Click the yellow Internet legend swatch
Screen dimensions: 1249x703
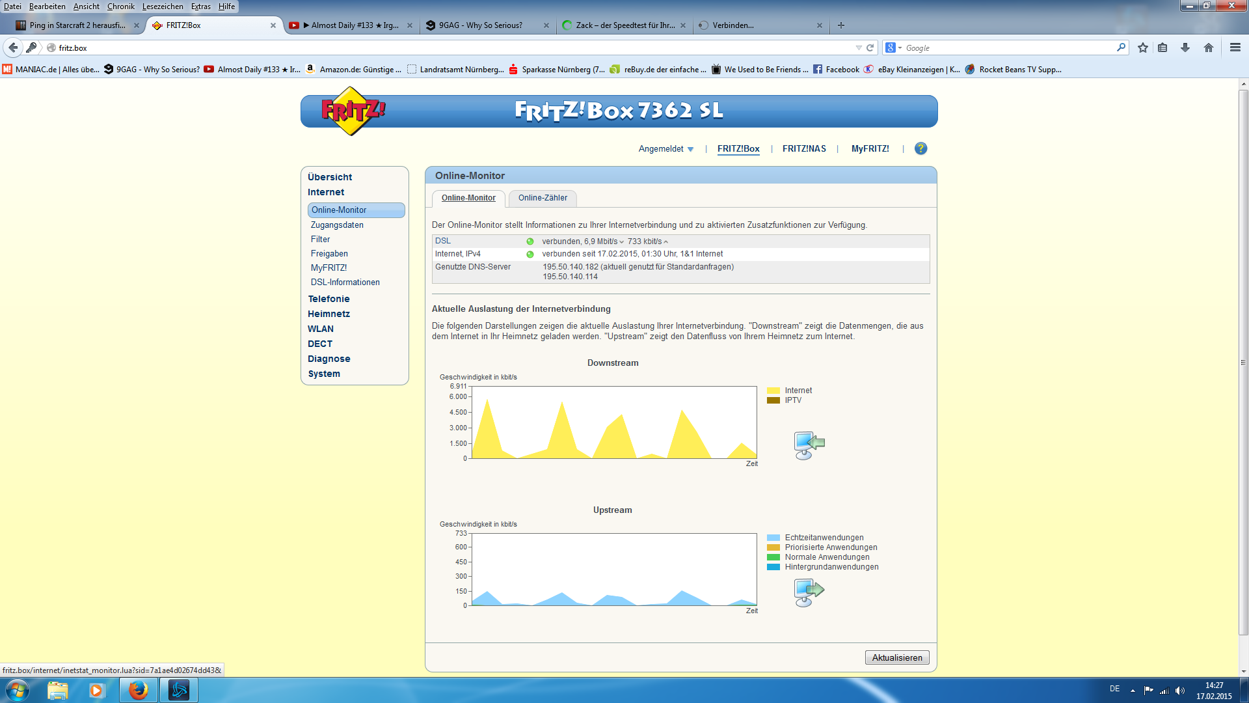click(773, 391)
